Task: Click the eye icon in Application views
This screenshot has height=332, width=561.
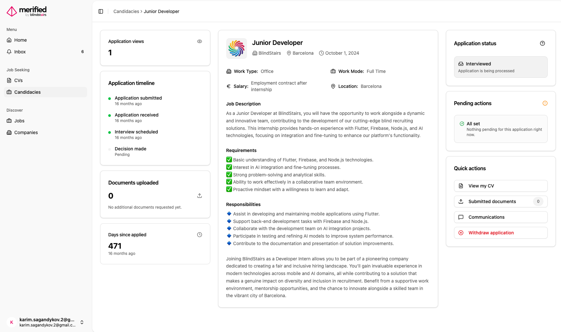Action: [x=200, y=41]
